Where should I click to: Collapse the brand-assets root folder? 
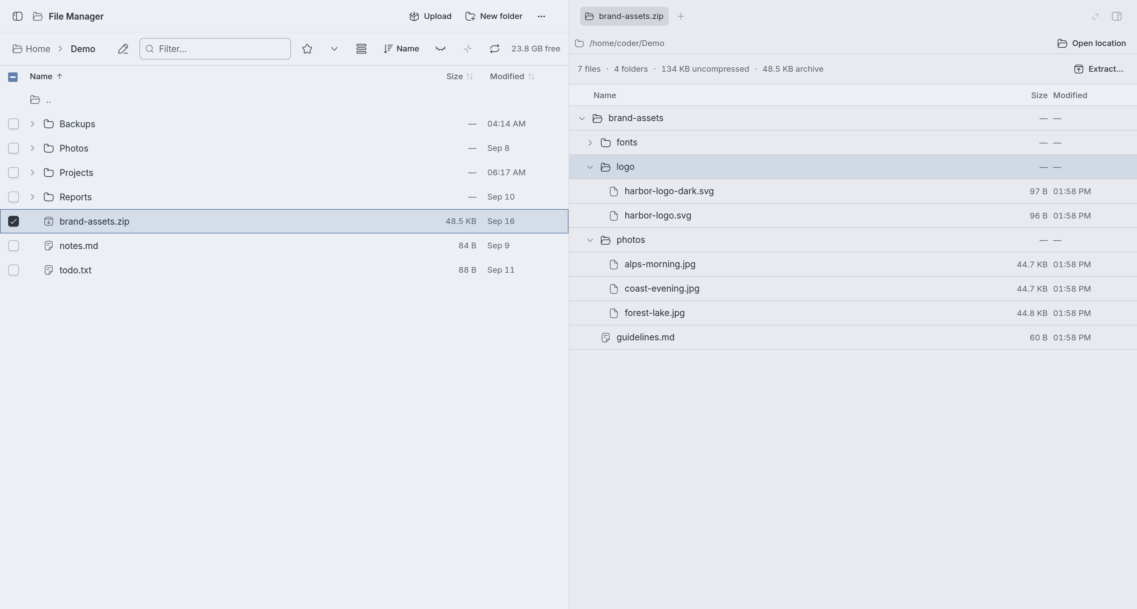point(582,118)
